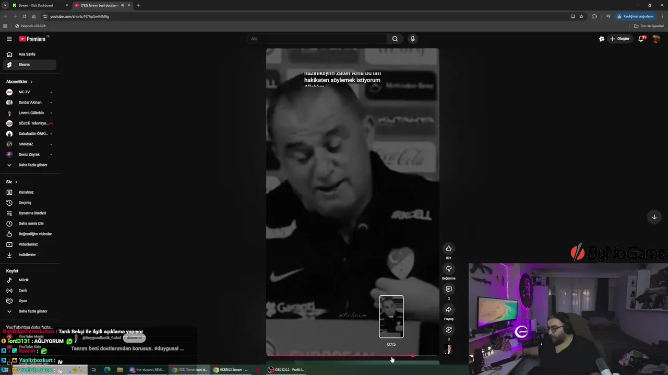The width and height of the screenshot is (668, 375).
Task: Open the tab search dropdown arrow
Action: 5,5
